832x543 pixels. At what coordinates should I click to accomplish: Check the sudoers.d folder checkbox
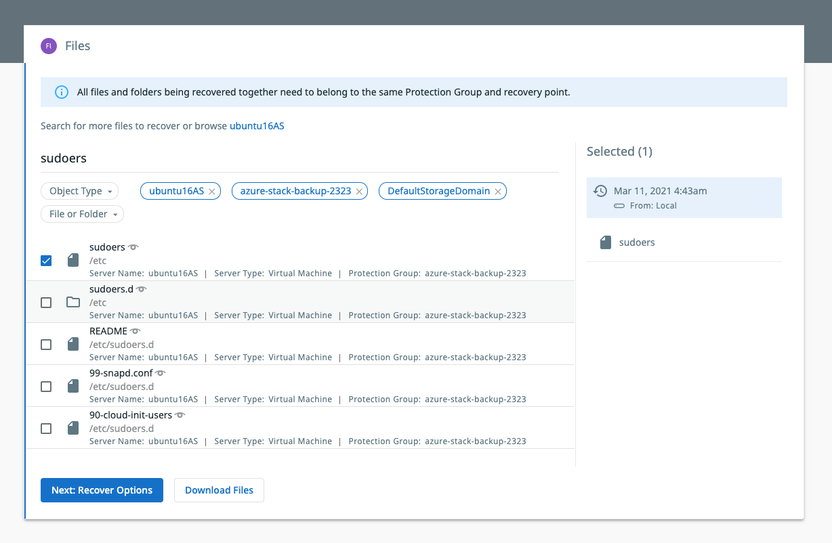pyautogui.click(x=46, y=303)
